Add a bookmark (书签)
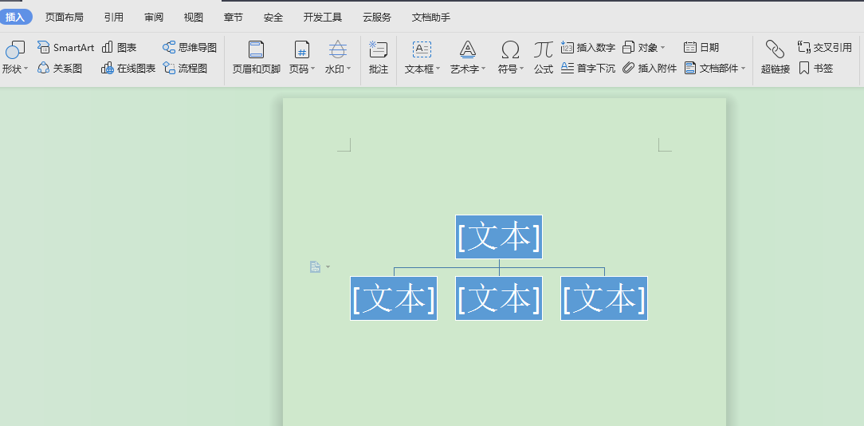This screenshot has width=864, height=426. [816, 69]
